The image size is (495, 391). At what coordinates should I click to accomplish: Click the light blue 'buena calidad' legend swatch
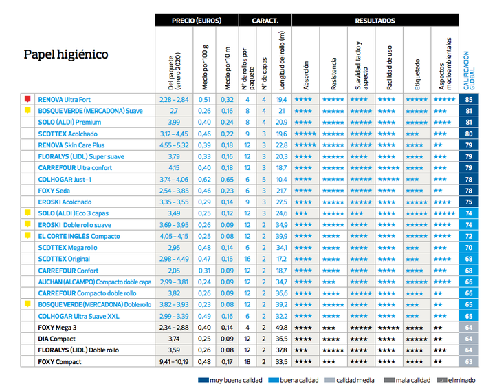coord(274,380)
